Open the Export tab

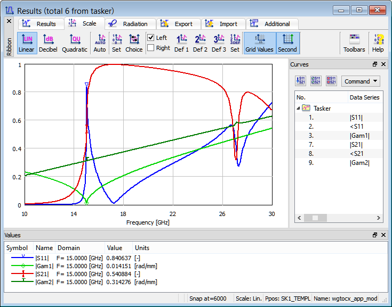tap(178, 24)
